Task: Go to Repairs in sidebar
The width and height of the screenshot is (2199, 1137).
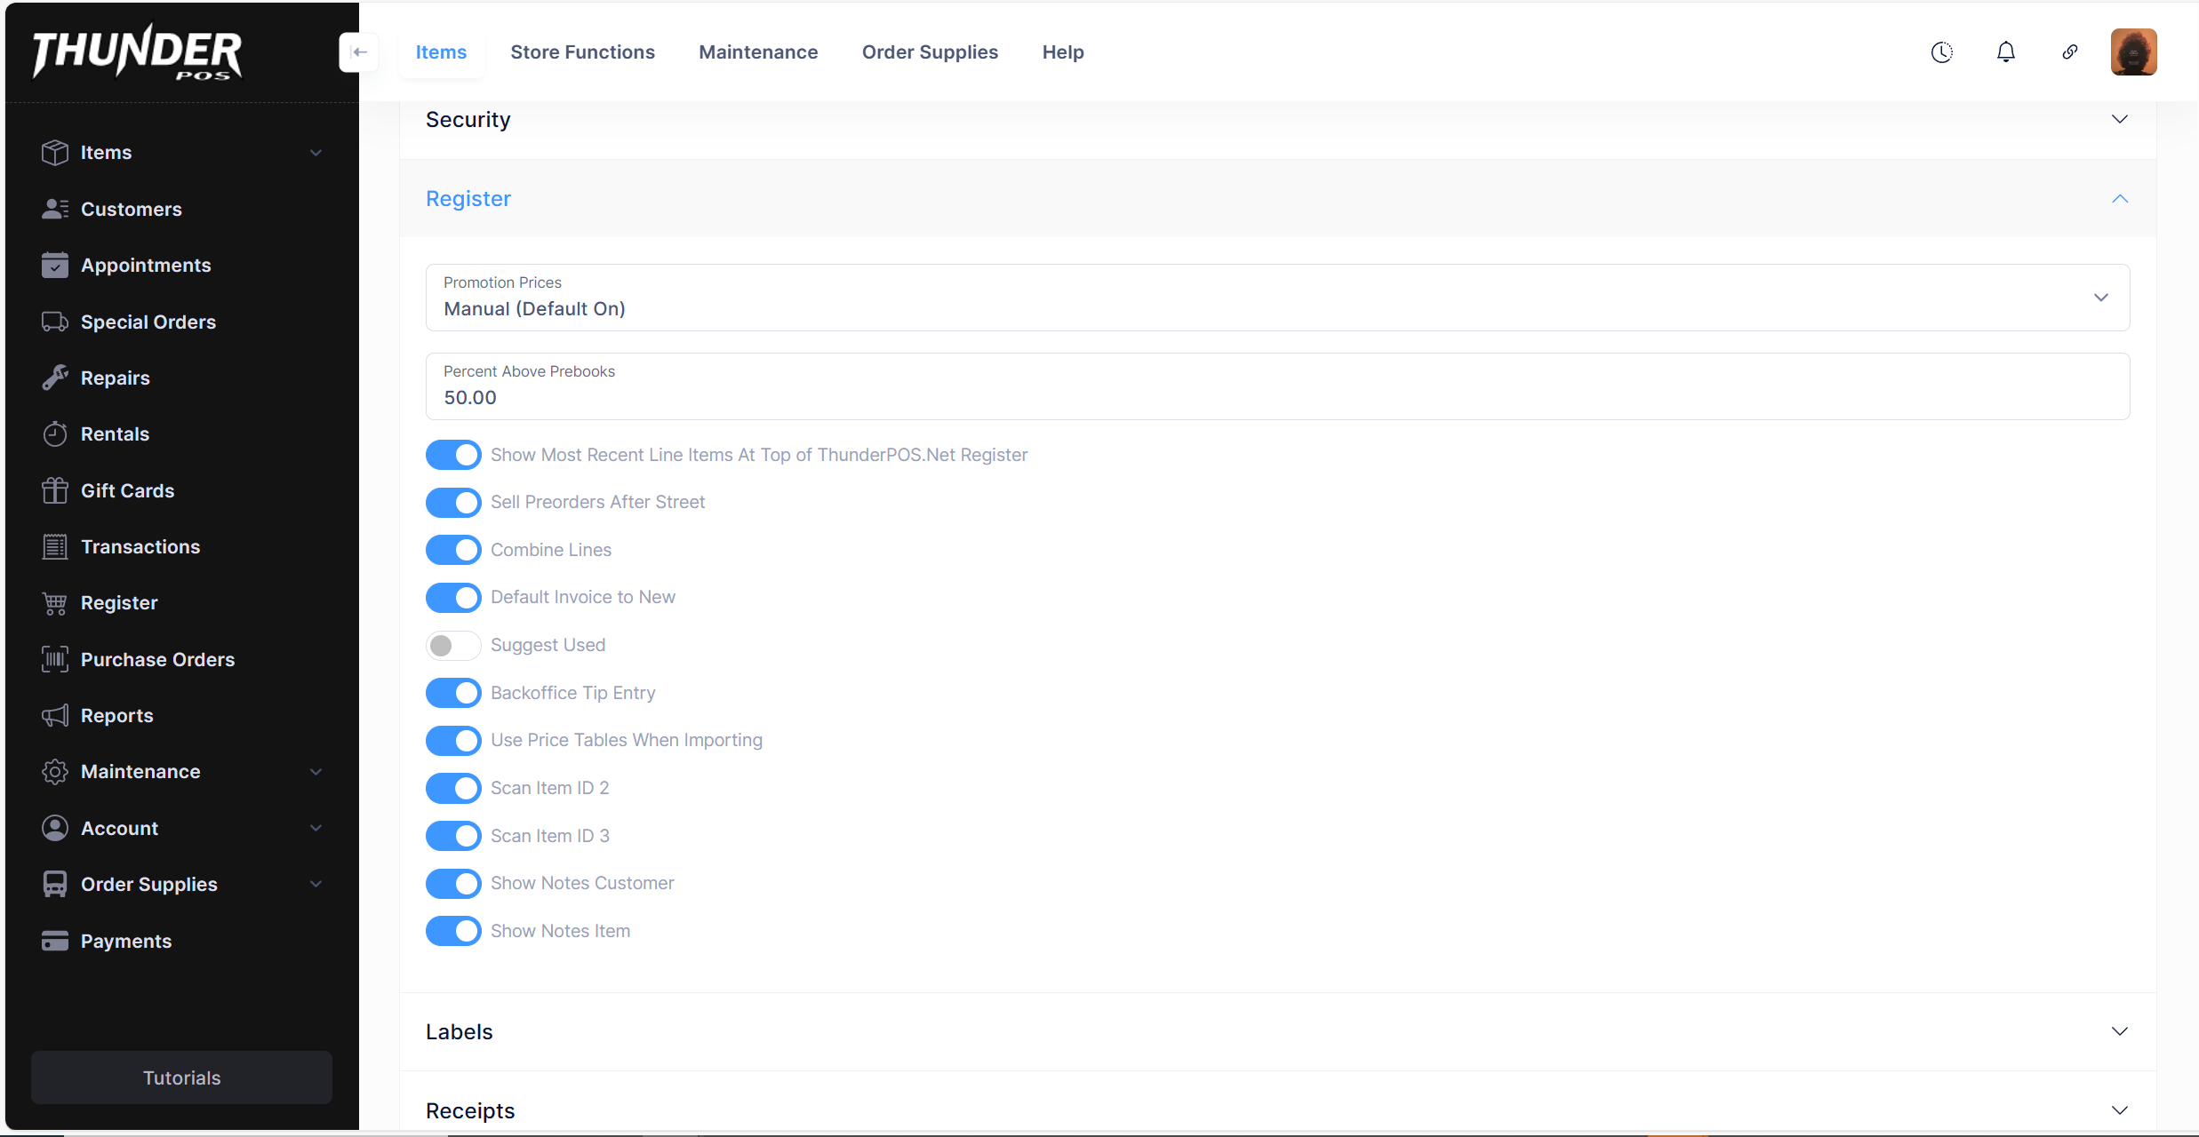Action: 115,378
